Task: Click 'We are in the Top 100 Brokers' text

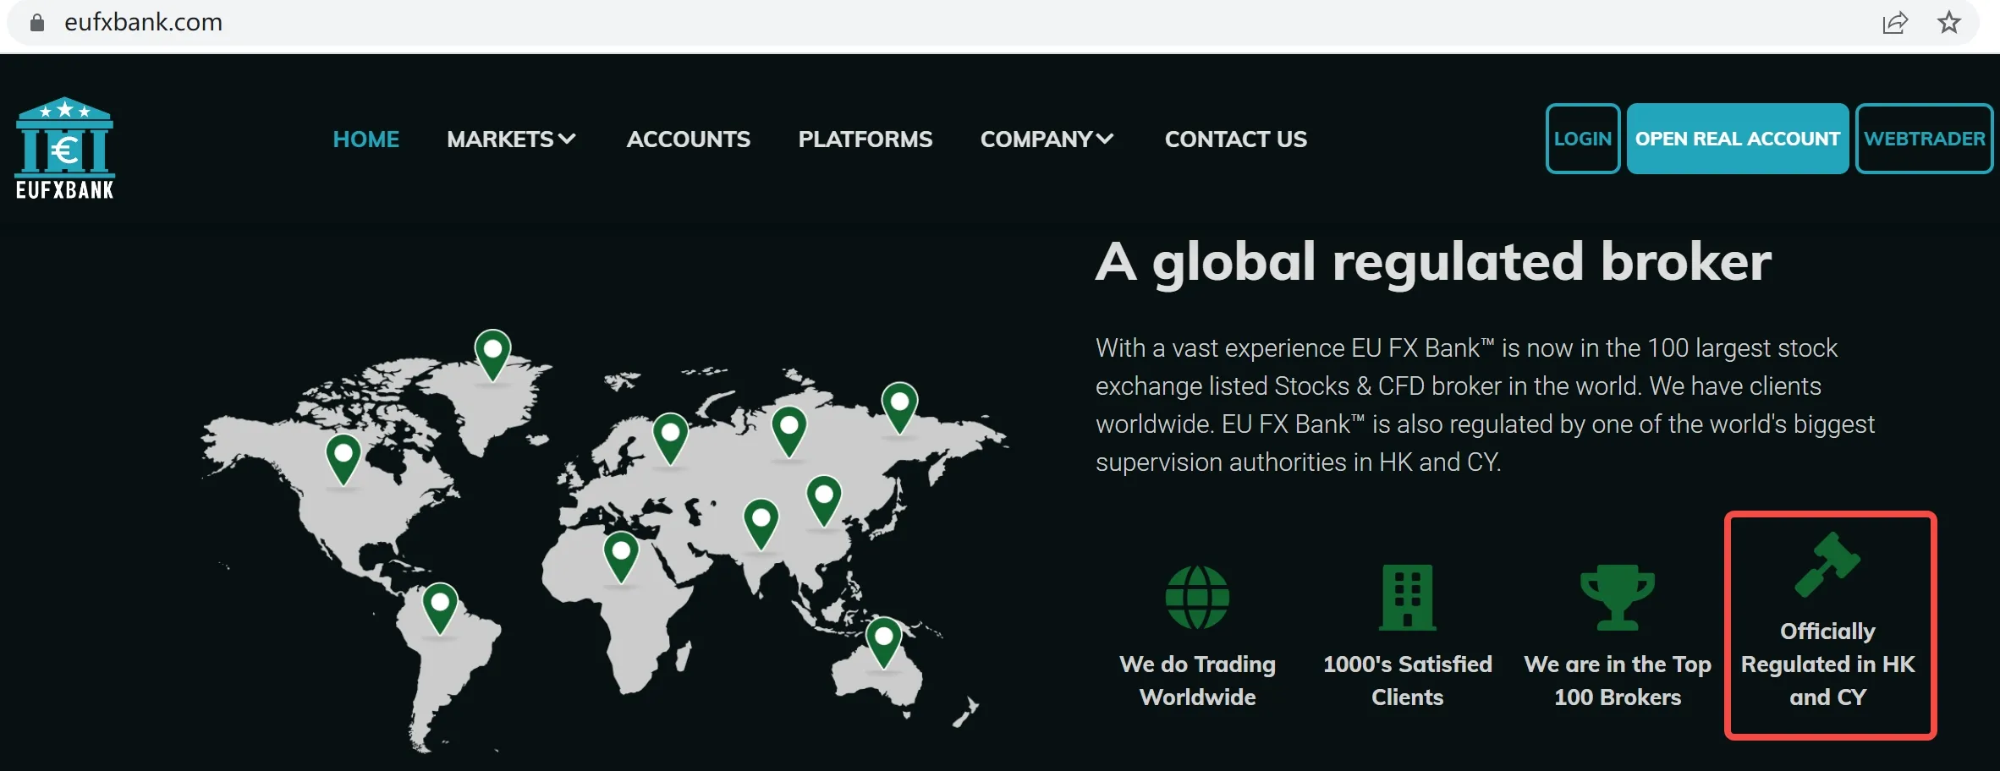Action: point(1618,681)
